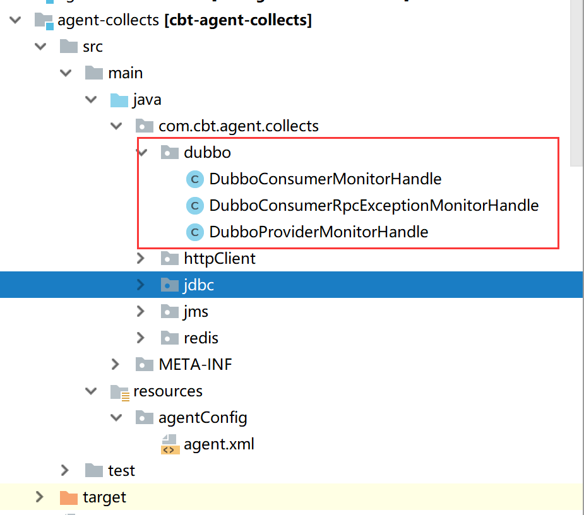Collapse the agentConfig folder chevron
The width and height of the screenshot is (584, 515).
116,417
